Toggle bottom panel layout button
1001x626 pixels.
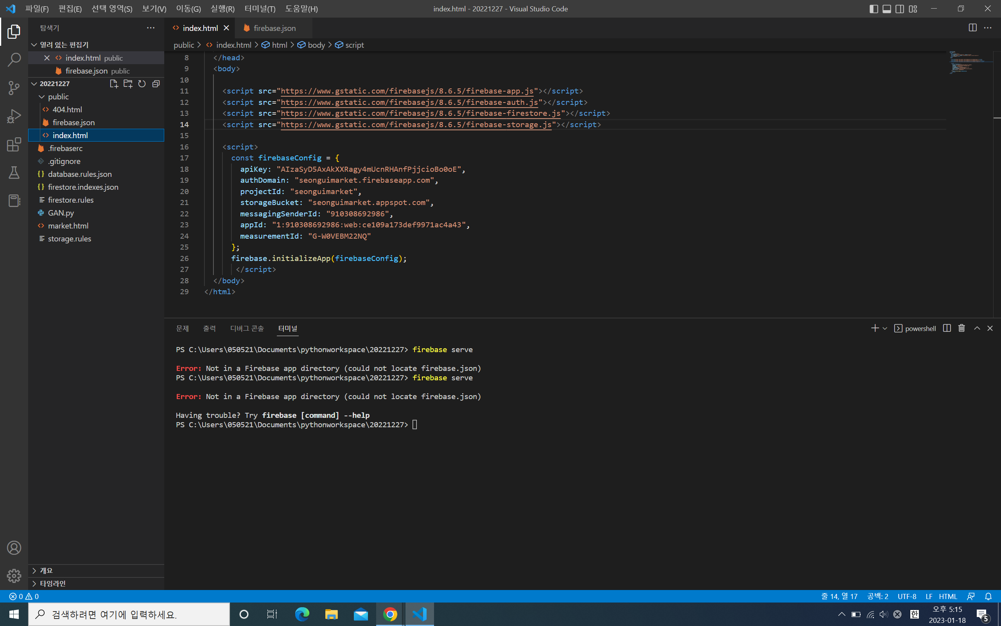pyautogui.click(x=886, y=9)
